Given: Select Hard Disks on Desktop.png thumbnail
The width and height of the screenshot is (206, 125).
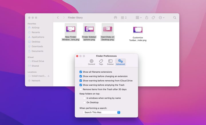Looking at the screenshot, I should [x=108, y=29].
